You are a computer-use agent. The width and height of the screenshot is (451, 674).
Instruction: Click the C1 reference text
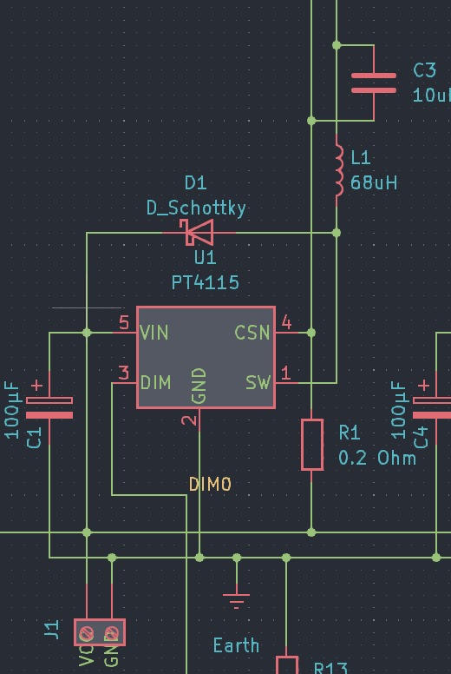pos(35,438)
